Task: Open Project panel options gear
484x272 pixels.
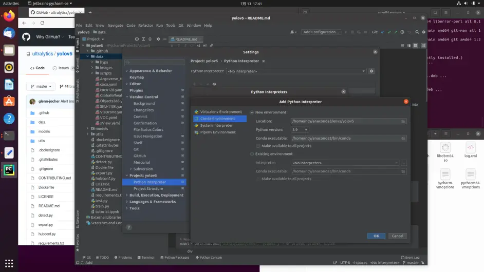Action: pyautogui.click(x=158, y=39)
